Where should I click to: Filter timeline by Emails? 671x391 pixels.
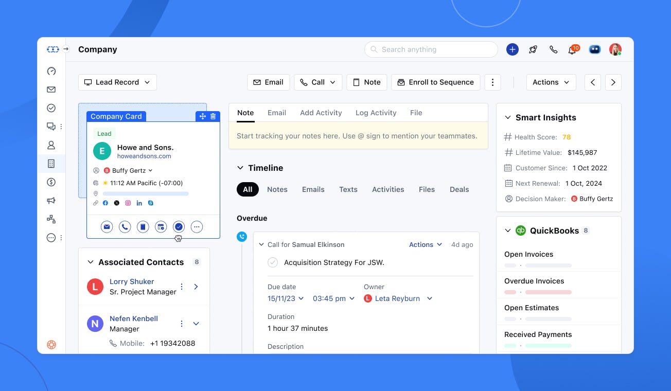point(313,189)
